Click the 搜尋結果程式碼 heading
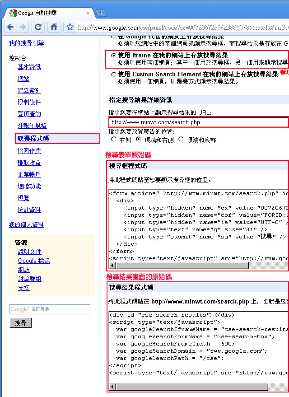 (x=131, y=288)
